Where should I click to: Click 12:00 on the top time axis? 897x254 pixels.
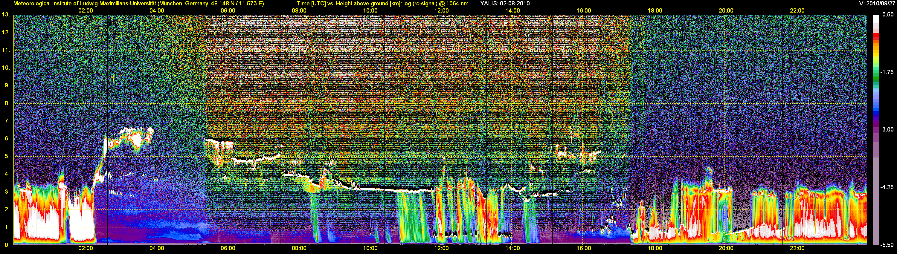(442, 10)
